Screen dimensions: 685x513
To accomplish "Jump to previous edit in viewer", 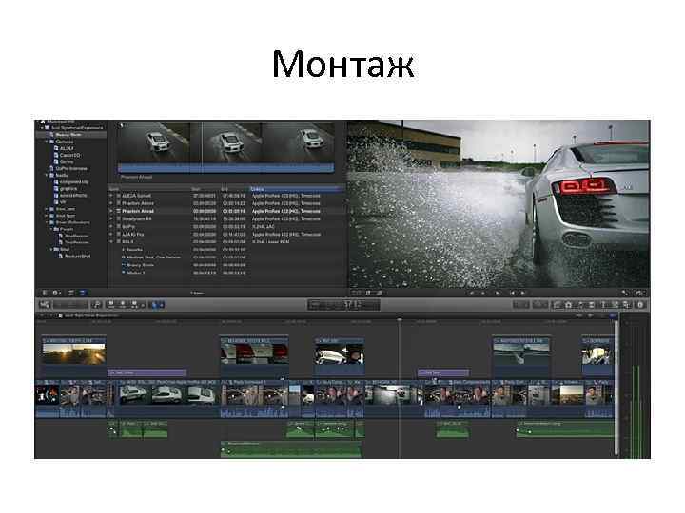I will point(513,293).
